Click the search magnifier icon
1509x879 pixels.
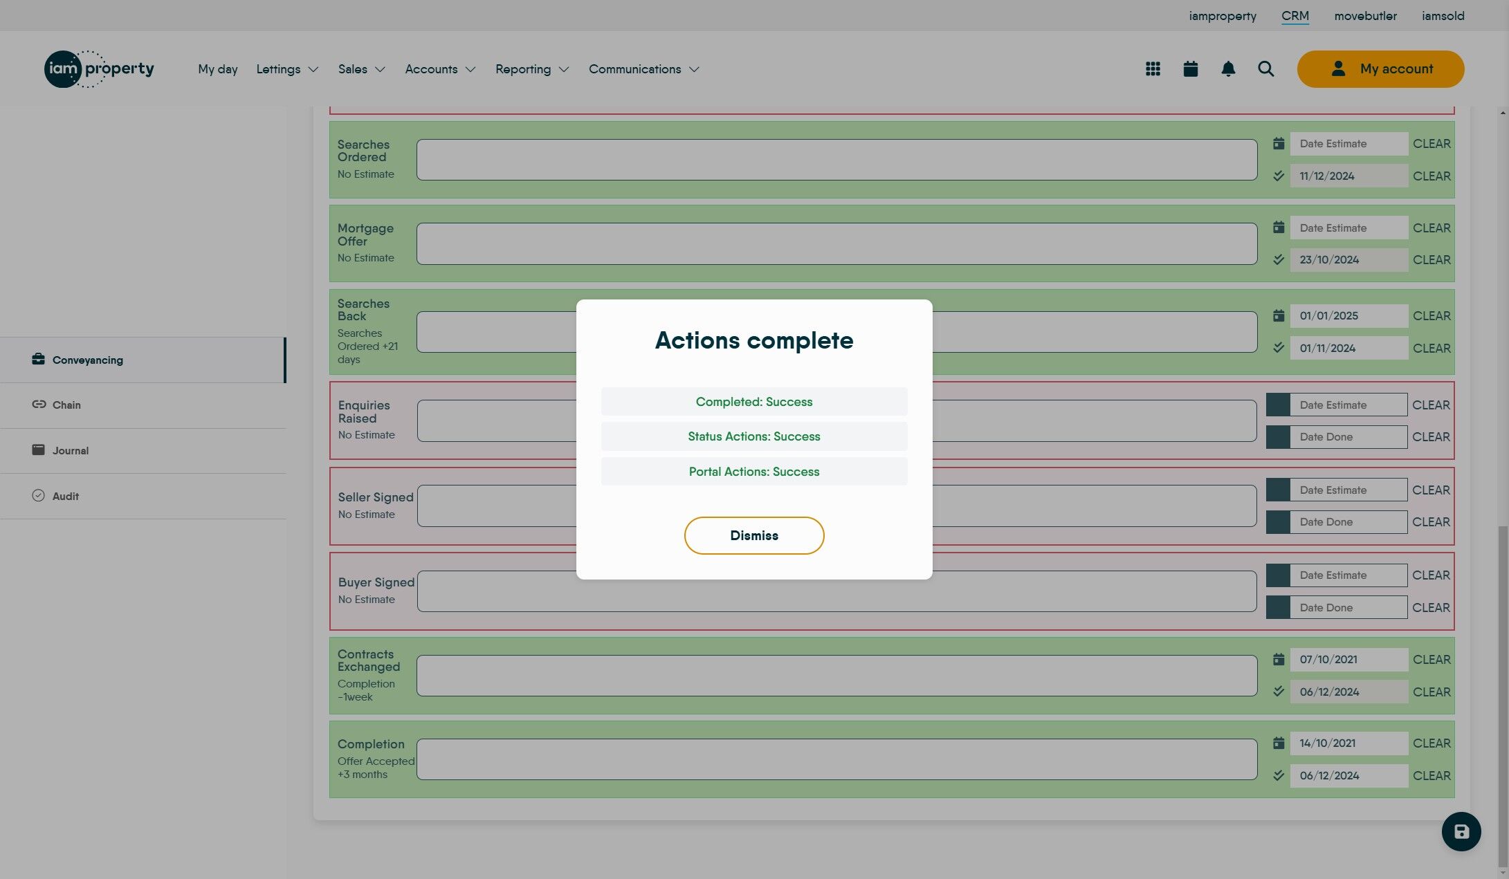tap(1265, 69)
